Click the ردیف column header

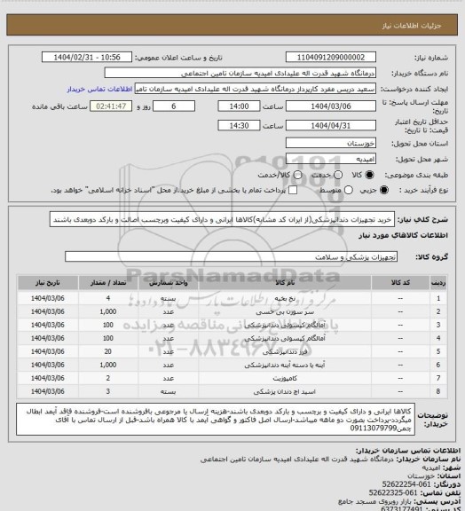click(438, 283)
